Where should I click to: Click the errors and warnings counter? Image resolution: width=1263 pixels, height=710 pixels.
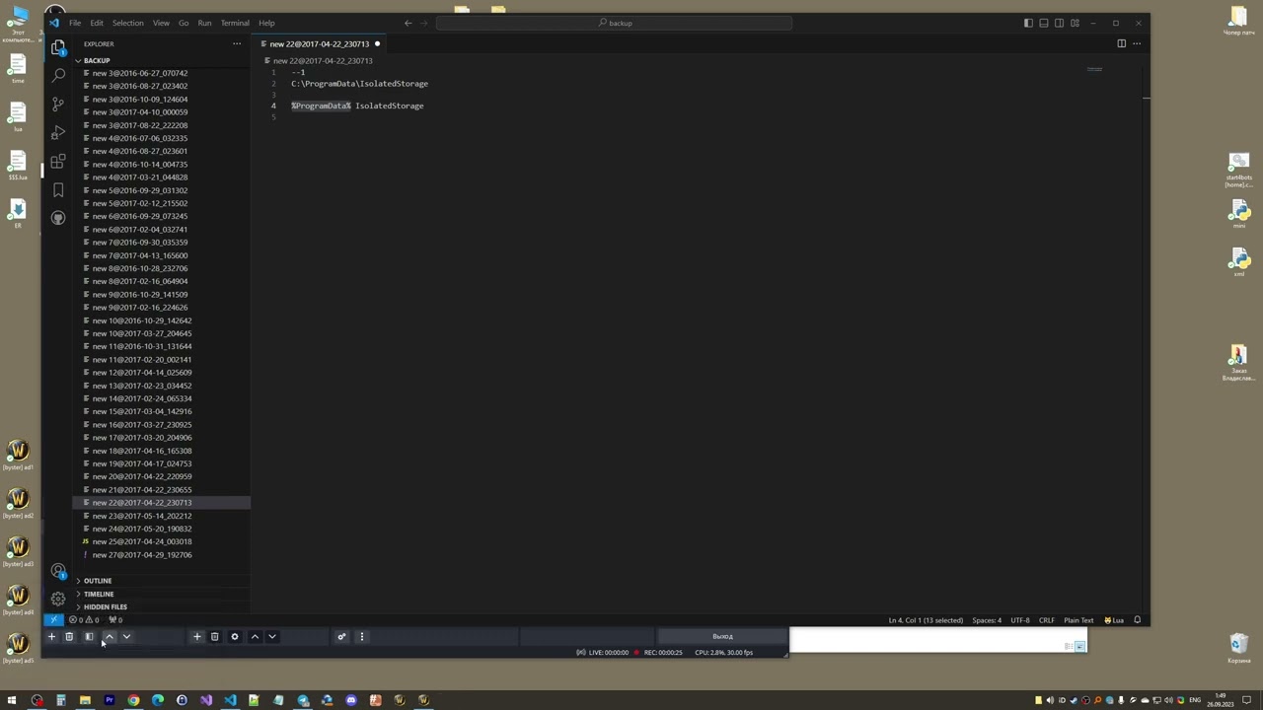point(83,620)
